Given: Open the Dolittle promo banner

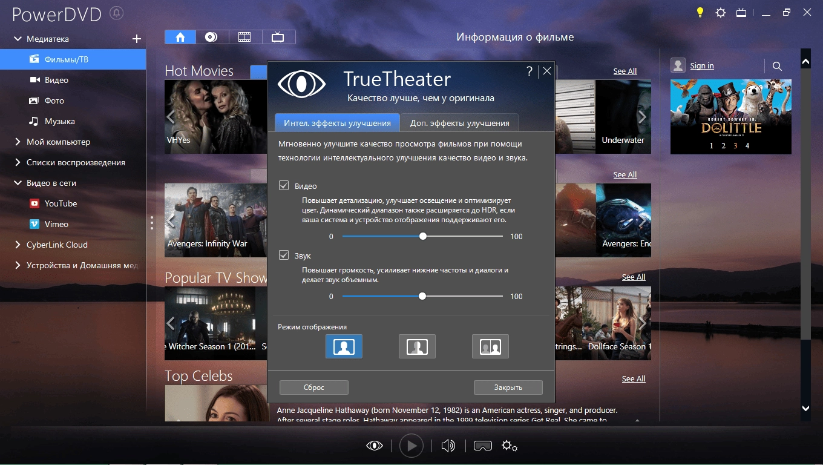Looking at the screenshot, I should [x=730, y=116].
